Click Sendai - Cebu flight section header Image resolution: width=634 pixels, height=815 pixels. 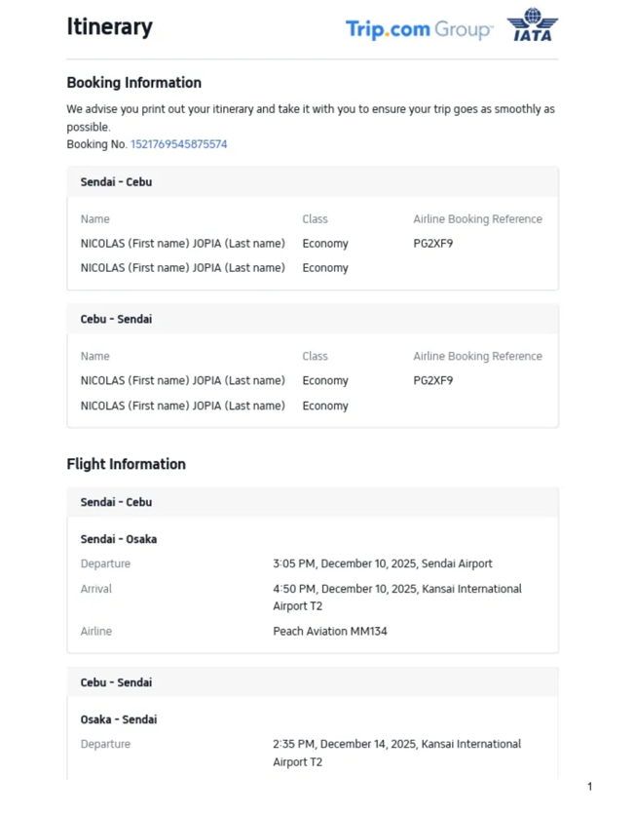pos(116,502)
